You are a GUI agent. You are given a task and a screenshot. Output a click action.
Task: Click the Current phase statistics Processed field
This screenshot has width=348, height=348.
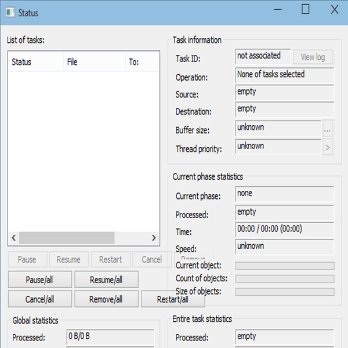[x=285, y=213]
